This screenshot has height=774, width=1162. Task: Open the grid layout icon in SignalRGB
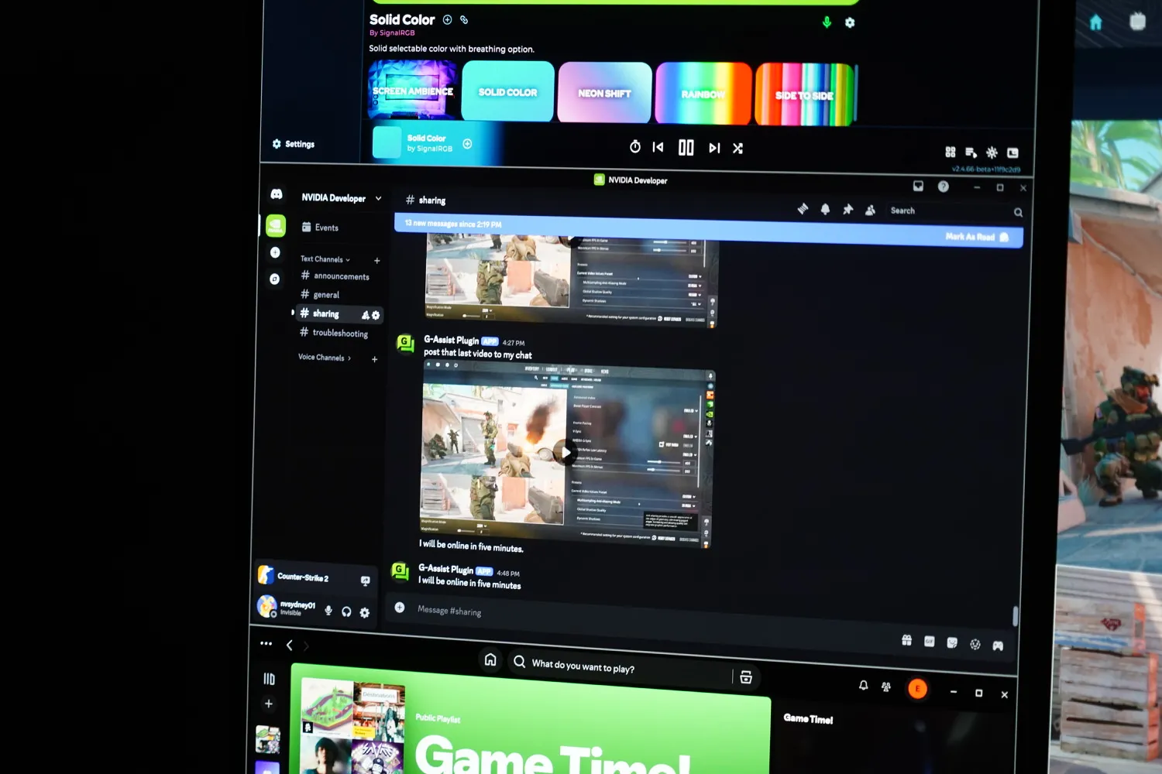(x=951, y=152)
